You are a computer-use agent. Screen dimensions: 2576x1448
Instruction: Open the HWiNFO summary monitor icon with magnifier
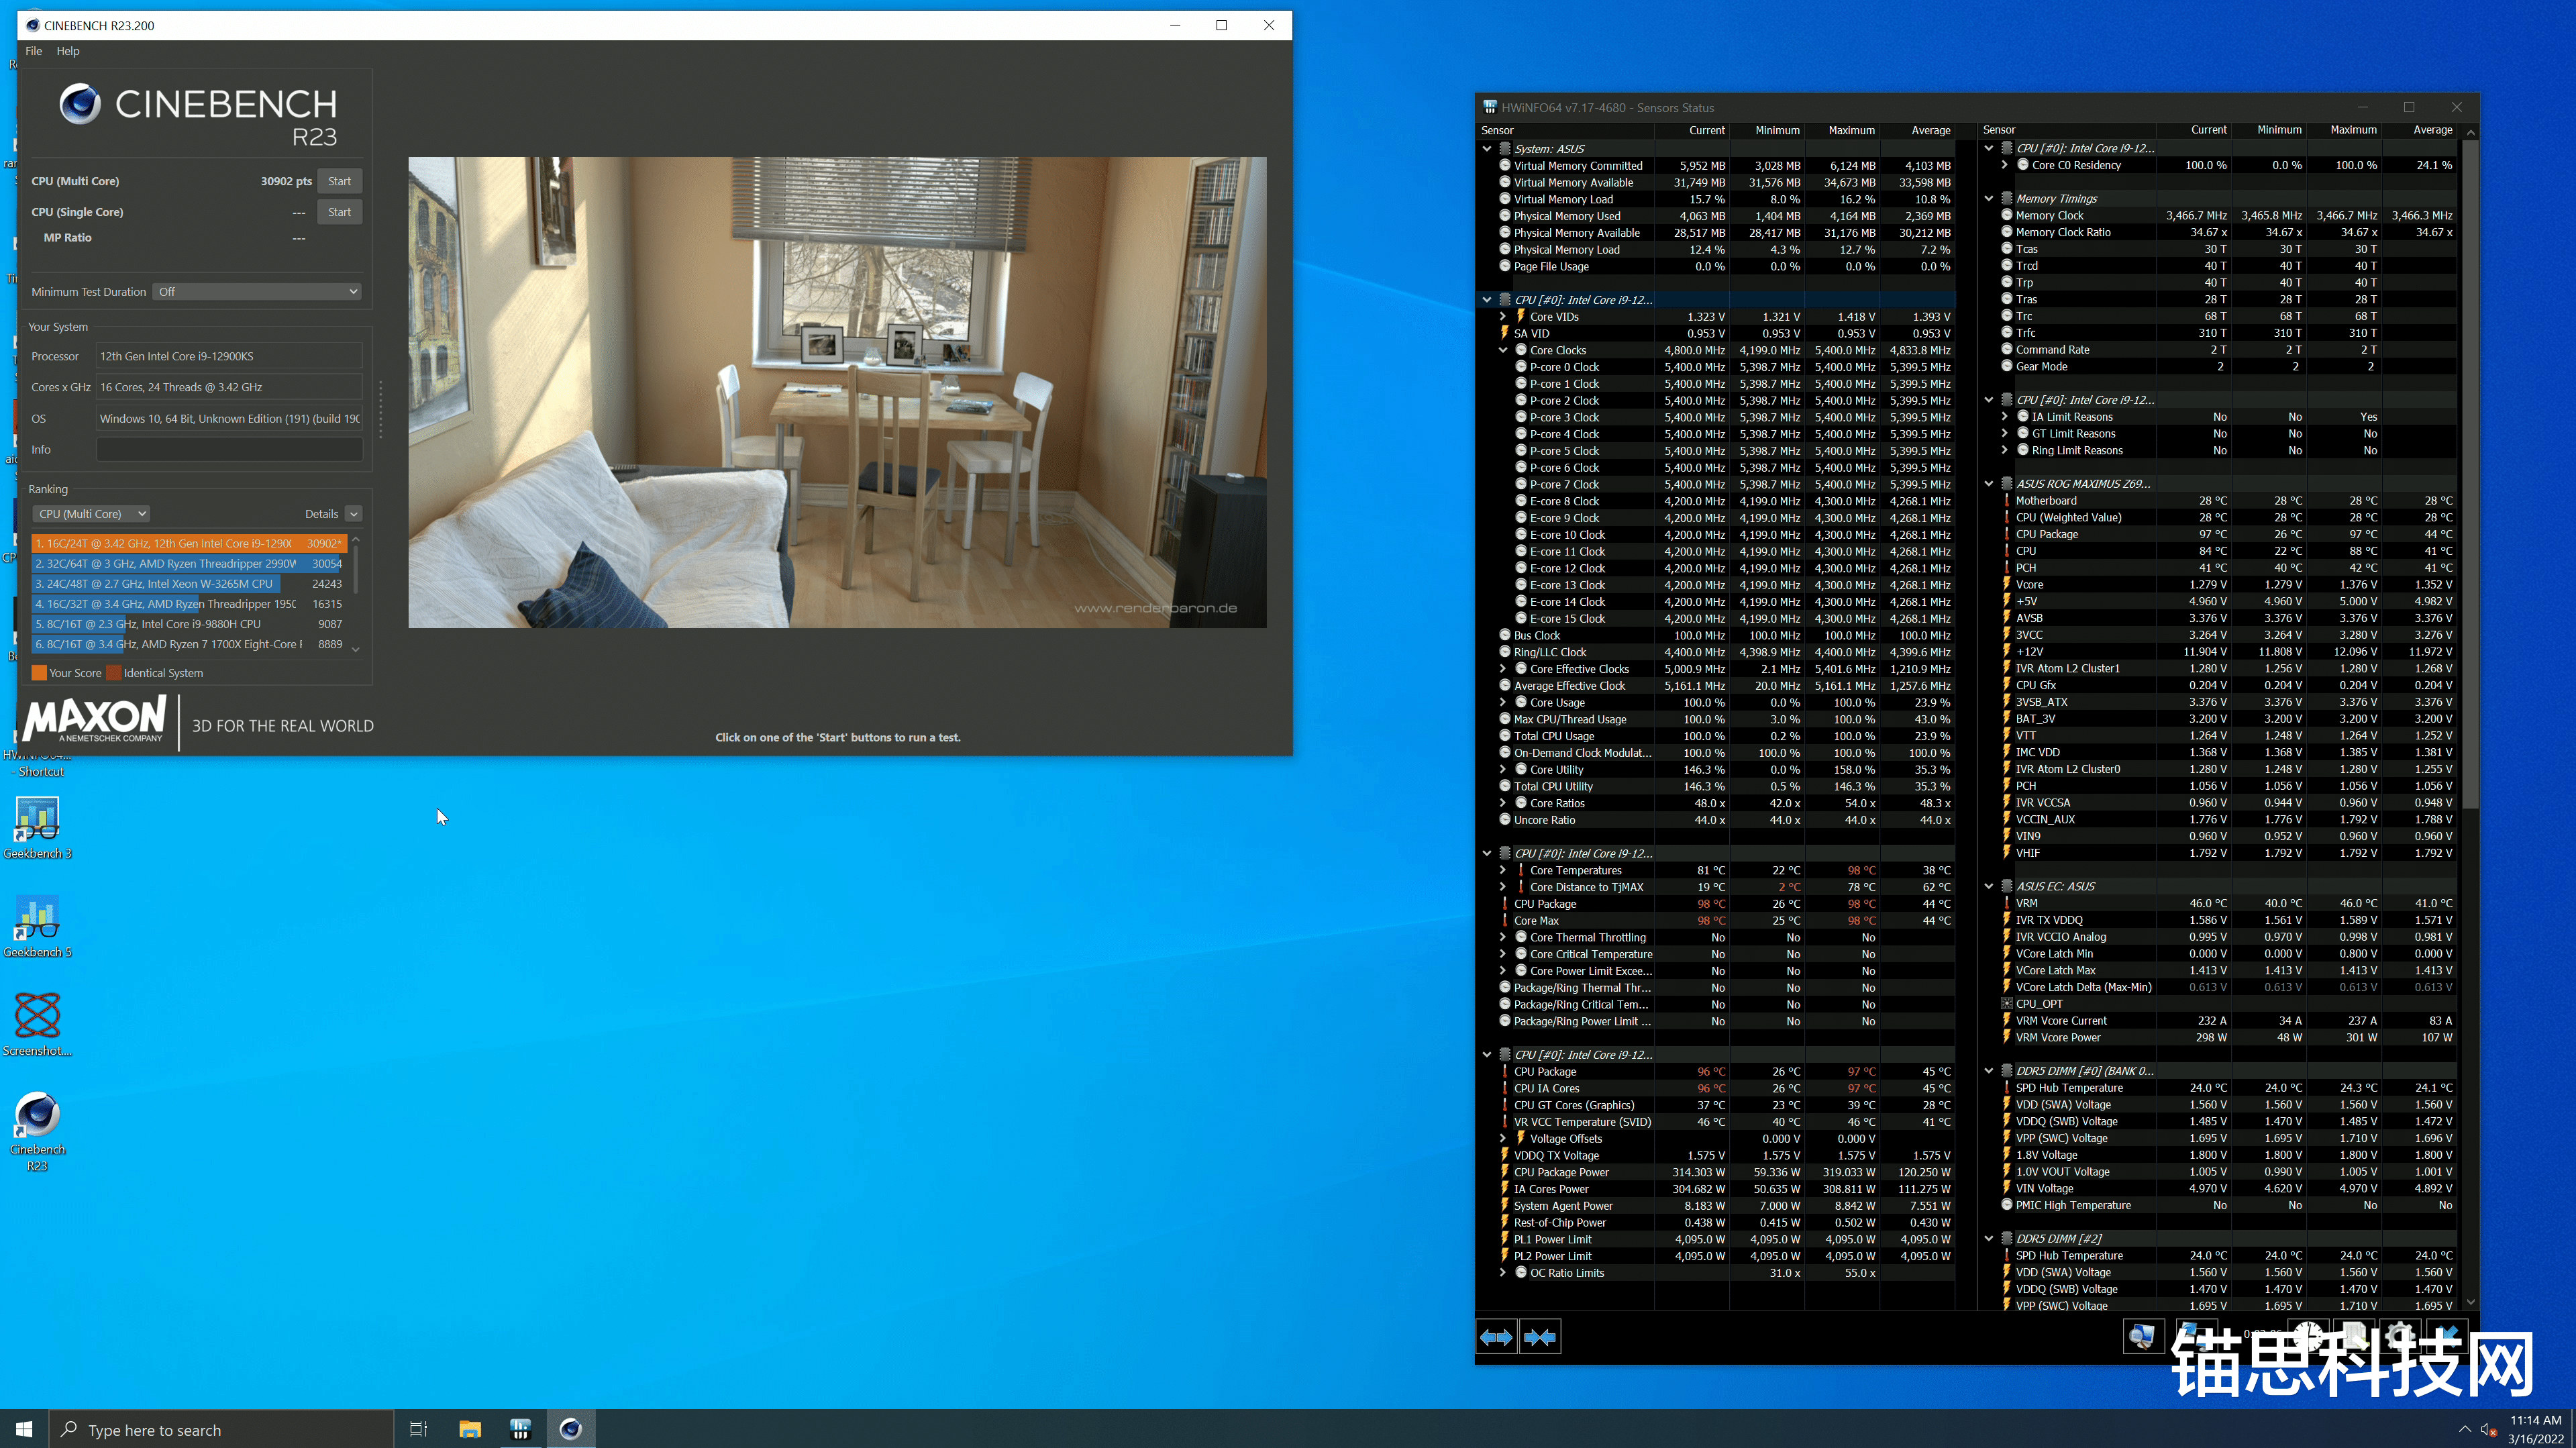coord(2143,1337)
